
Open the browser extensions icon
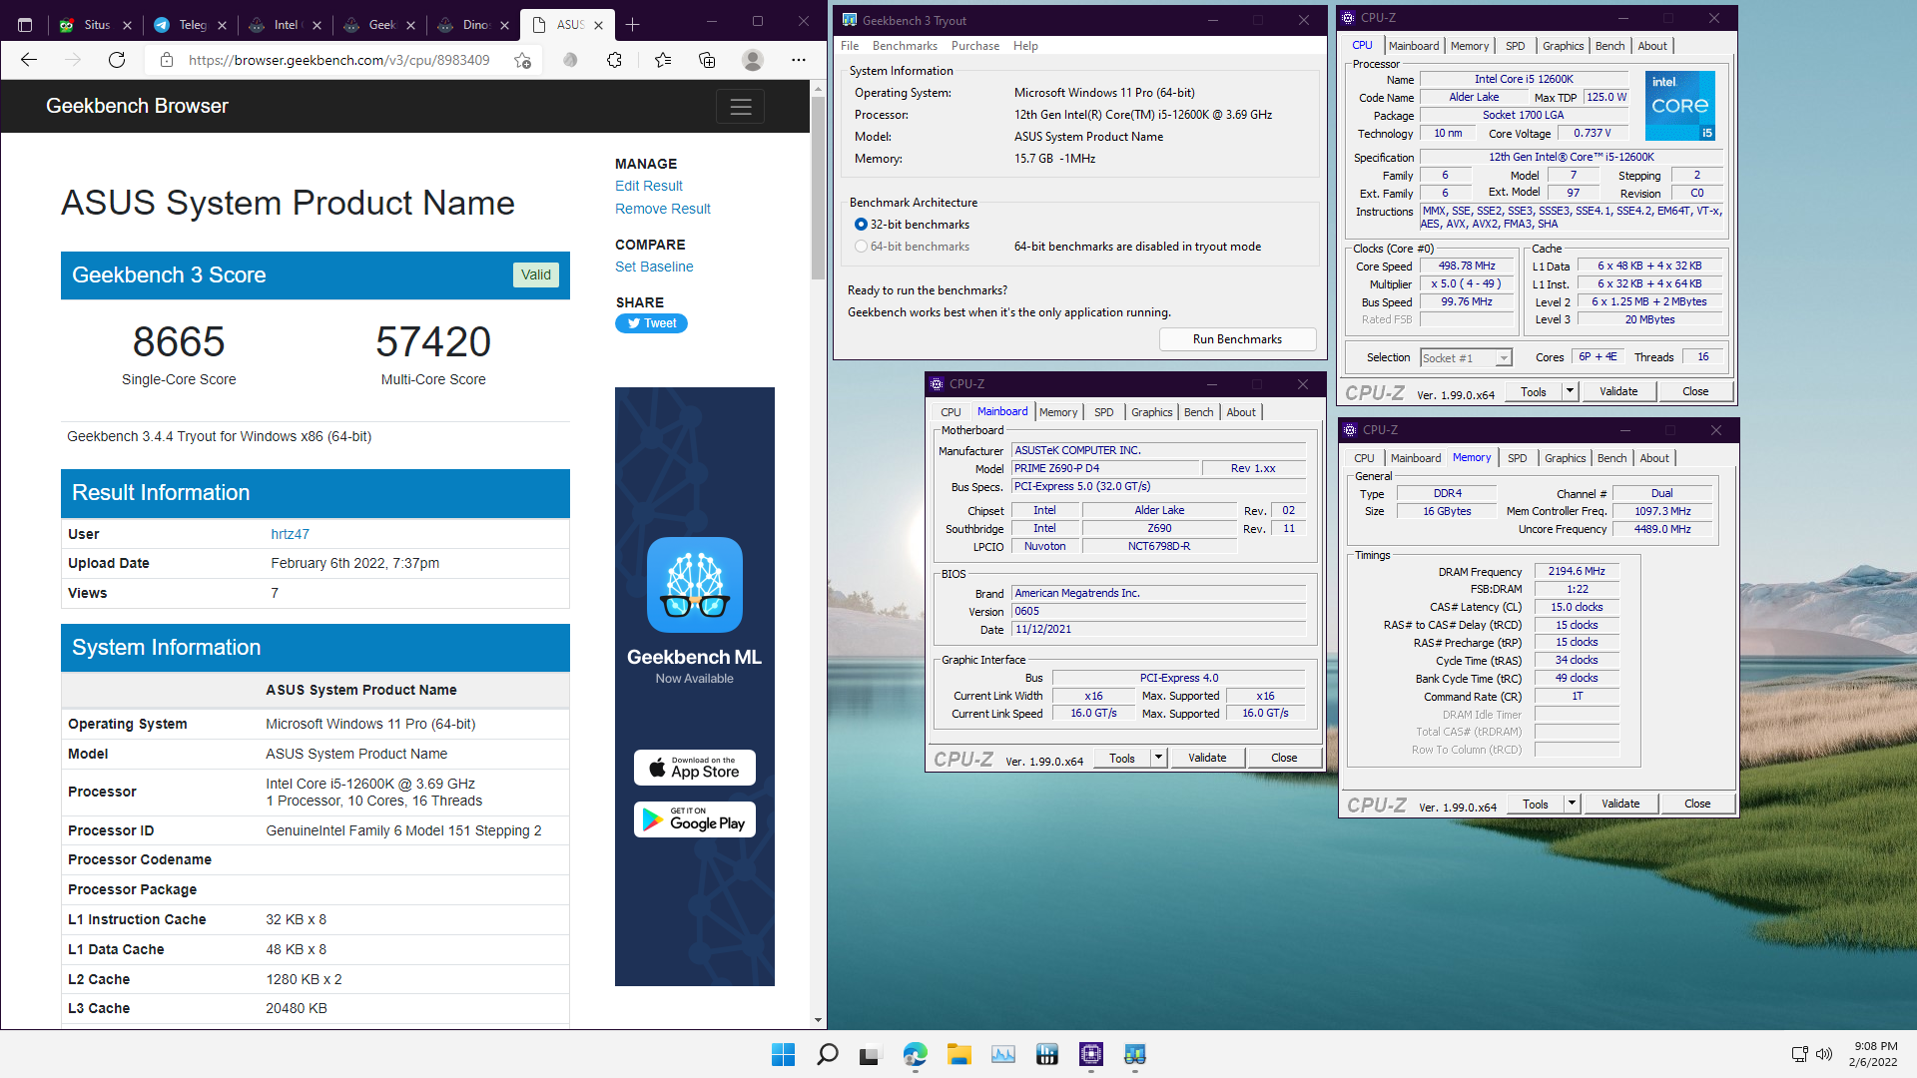click(614, 60)
